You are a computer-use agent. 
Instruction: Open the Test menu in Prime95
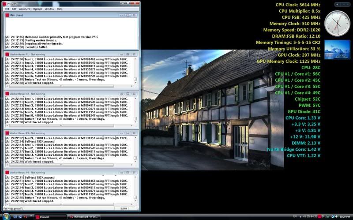(7, 9)
